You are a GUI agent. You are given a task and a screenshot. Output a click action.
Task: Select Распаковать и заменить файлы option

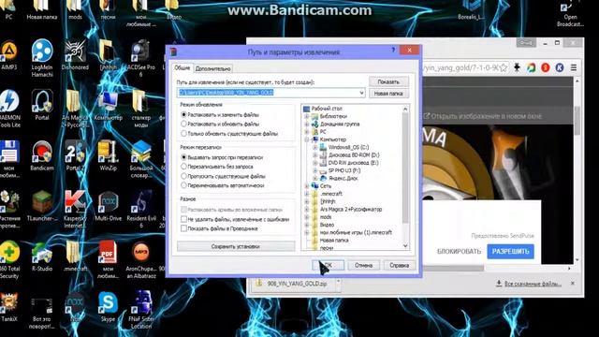(x=220, y=114)
